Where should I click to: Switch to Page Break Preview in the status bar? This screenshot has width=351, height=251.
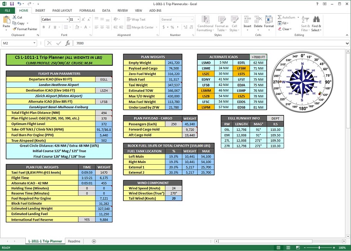point(298,248)
